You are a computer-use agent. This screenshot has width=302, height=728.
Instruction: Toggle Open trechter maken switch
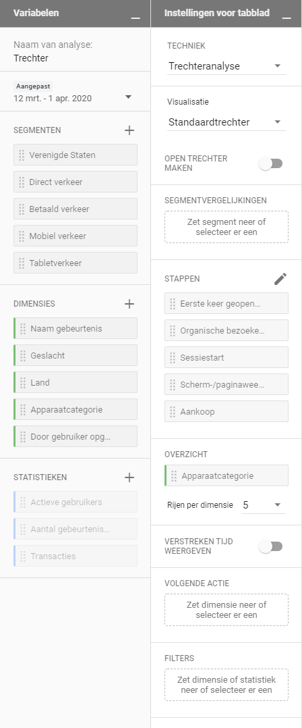click(271, 163)
